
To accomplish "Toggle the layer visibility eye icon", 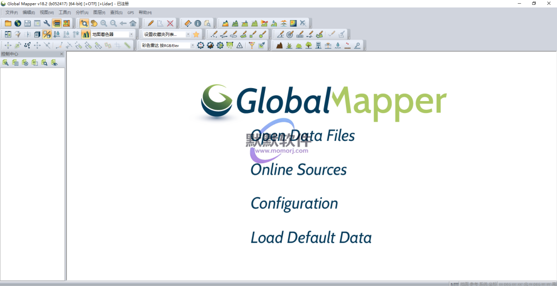I will pos(54,63).
